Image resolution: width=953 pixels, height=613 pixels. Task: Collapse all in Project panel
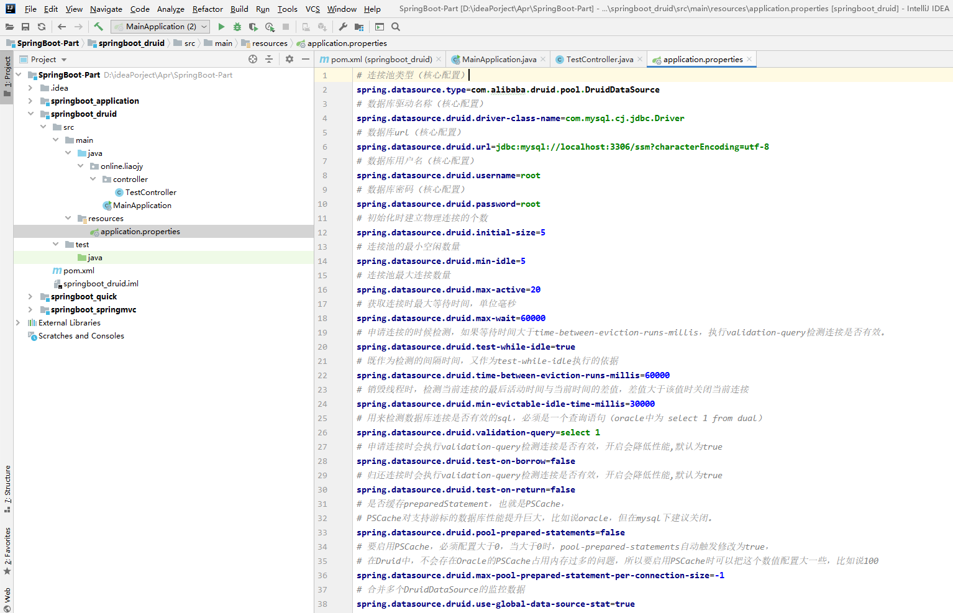pyautogui.click(x=269, y=59)
